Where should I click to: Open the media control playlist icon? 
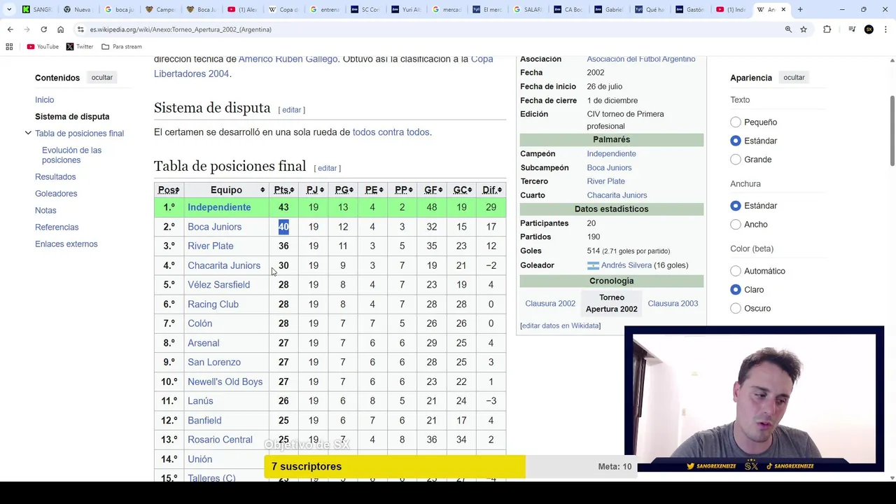click(x=852, y=29)
